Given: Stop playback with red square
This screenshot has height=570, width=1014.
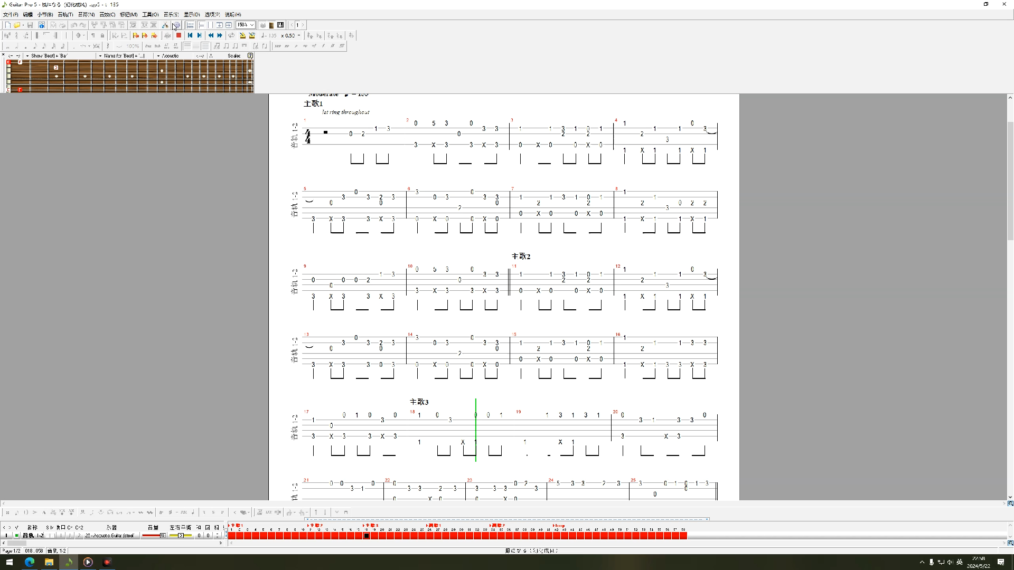Looking at the screenshot, I should coord(179,35).
